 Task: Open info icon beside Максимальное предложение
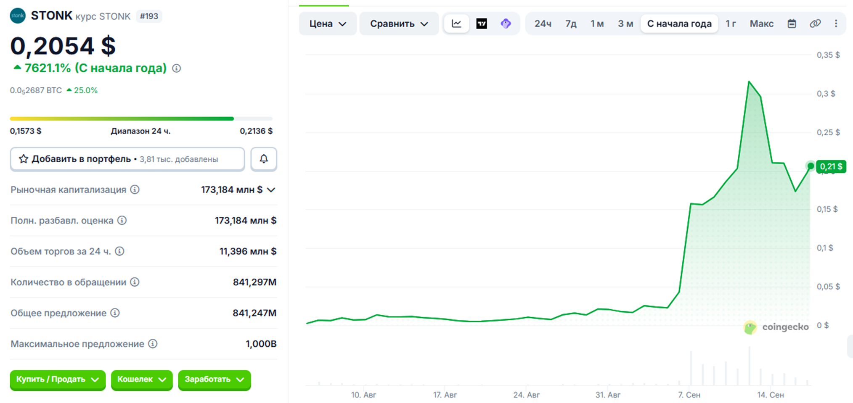153,344
